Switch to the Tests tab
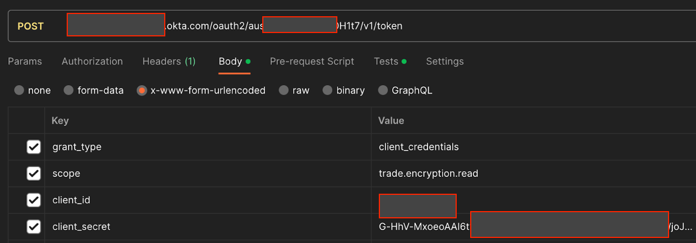 click(x=390, y=62)
